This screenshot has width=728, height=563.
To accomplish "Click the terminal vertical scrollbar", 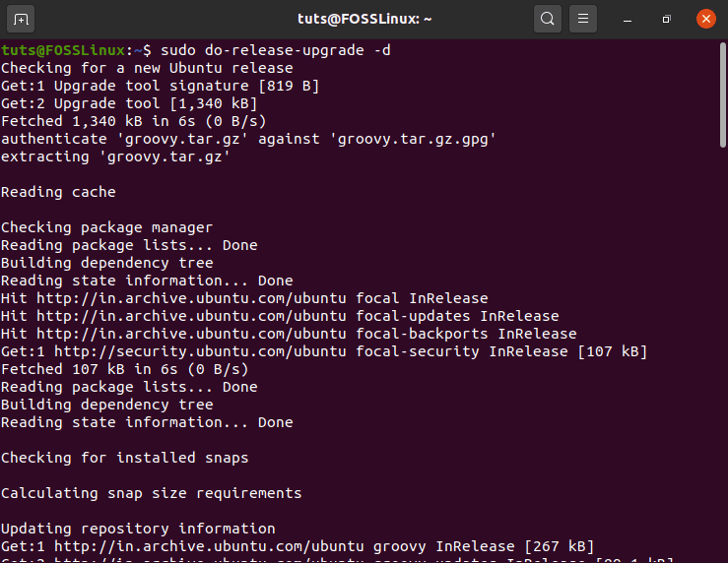I will tap(722, 95).
